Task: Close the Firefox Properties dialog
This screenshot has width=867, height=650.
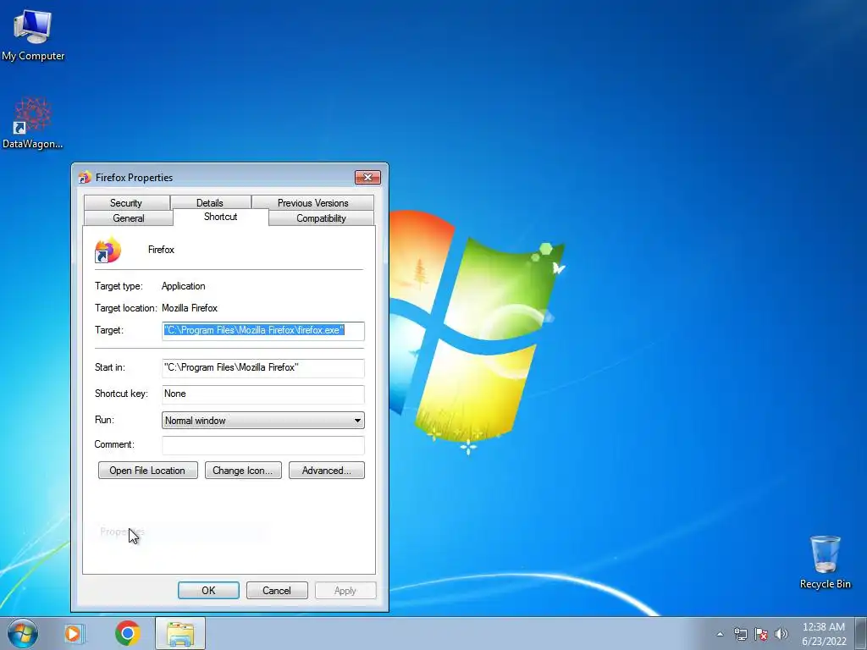Action: [367, 177]
